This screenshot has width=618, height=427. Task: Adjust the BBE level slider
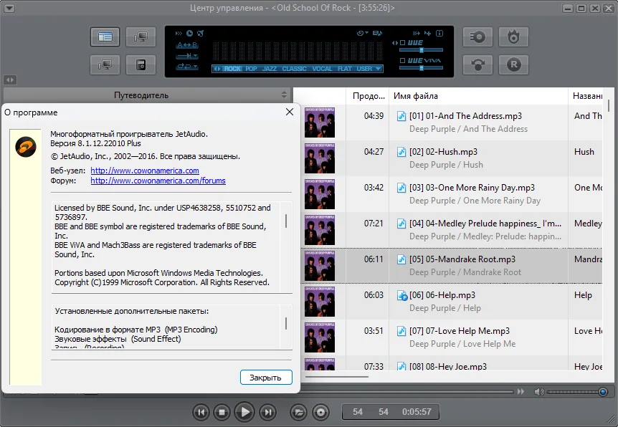point(421,50)
